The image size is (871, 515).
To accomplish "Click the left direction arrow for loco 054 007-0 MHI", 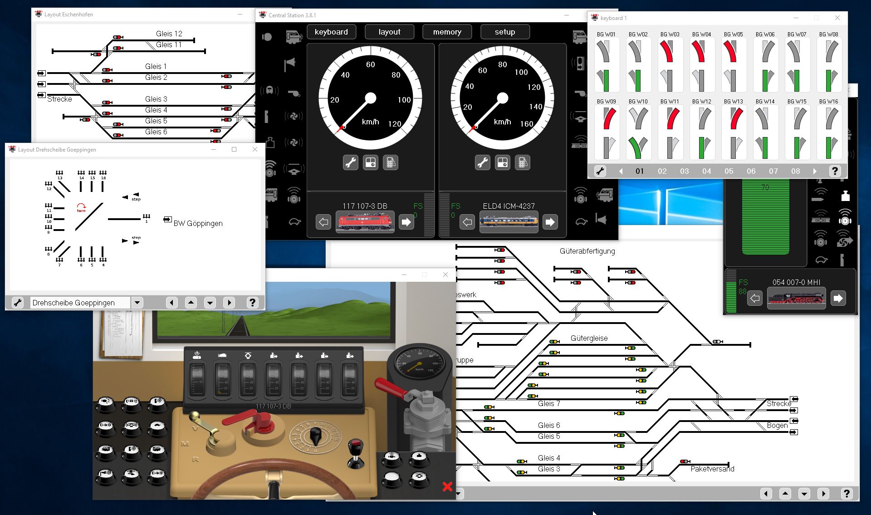I will (755, 298).
